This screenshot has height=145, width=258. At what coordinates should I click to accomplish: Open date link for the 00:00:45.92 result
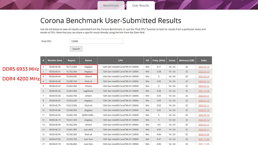pyautogui.click(x=204, y=115)
